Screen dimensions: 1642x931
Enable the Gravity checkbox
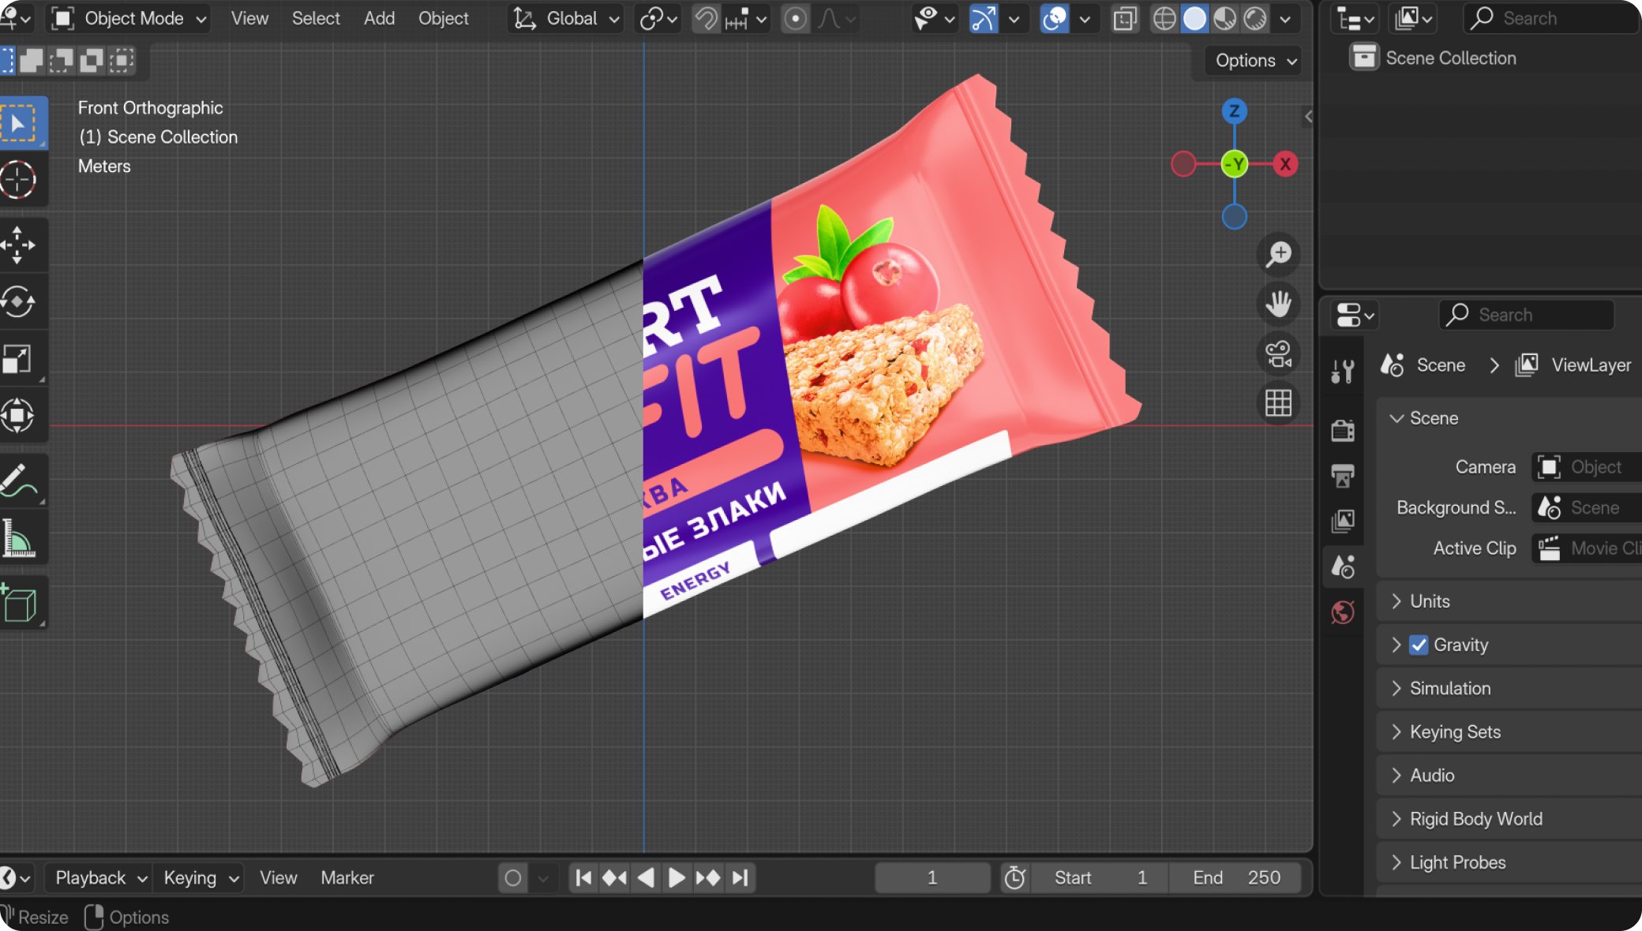[1419, 645]
